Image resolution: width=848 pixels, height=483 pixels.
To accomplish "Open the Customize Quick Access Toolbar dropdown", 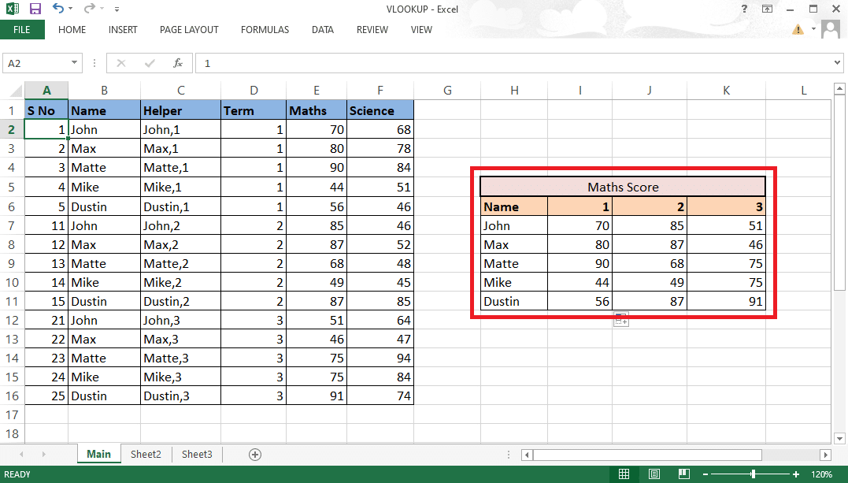I will pos(117,9).
